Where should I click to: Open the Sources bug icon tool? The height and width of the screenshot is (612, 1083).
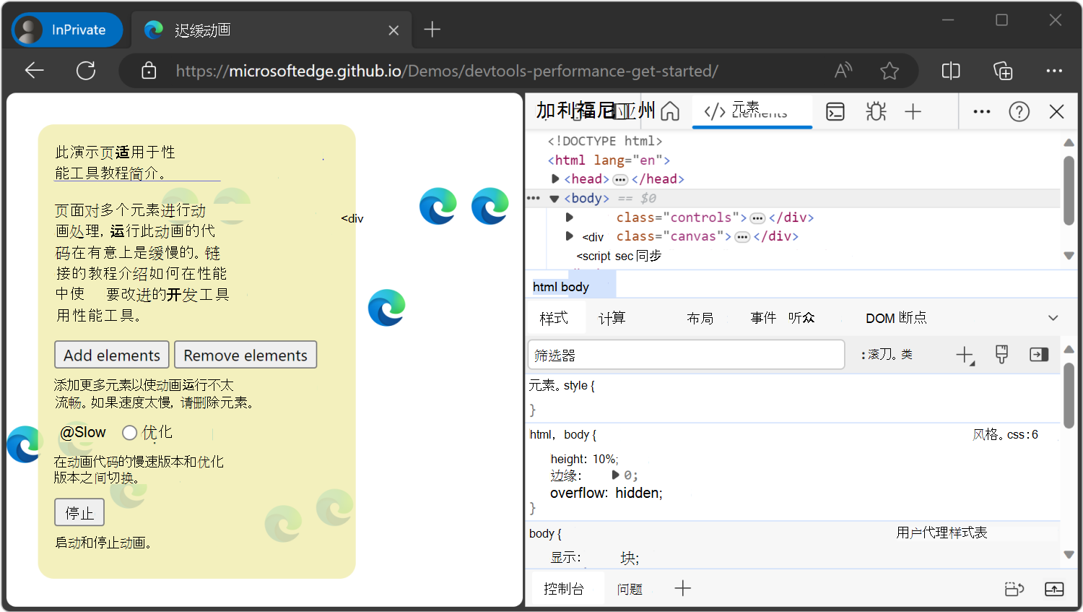click(876, 111)
